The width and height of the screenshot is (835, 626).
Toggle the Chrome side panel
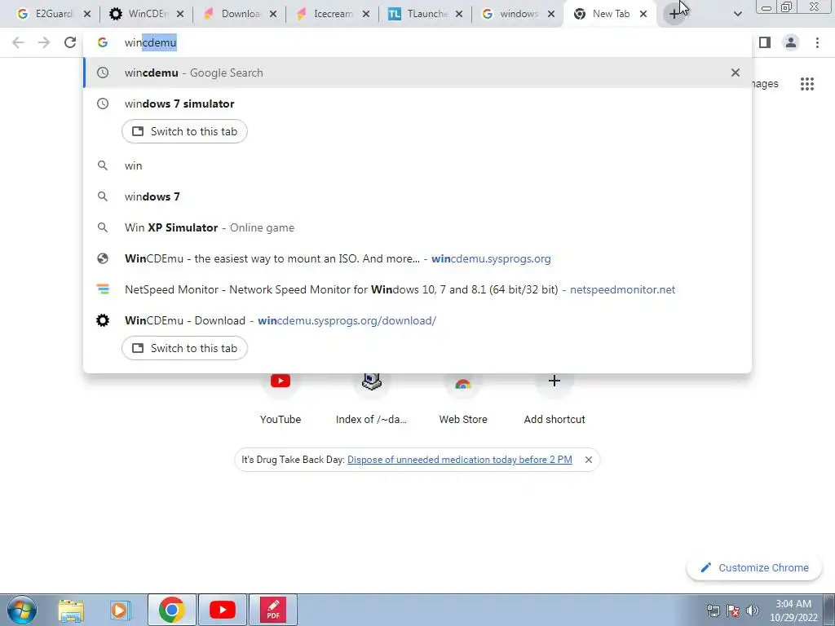pyautogui.click(x=765, y=42)
